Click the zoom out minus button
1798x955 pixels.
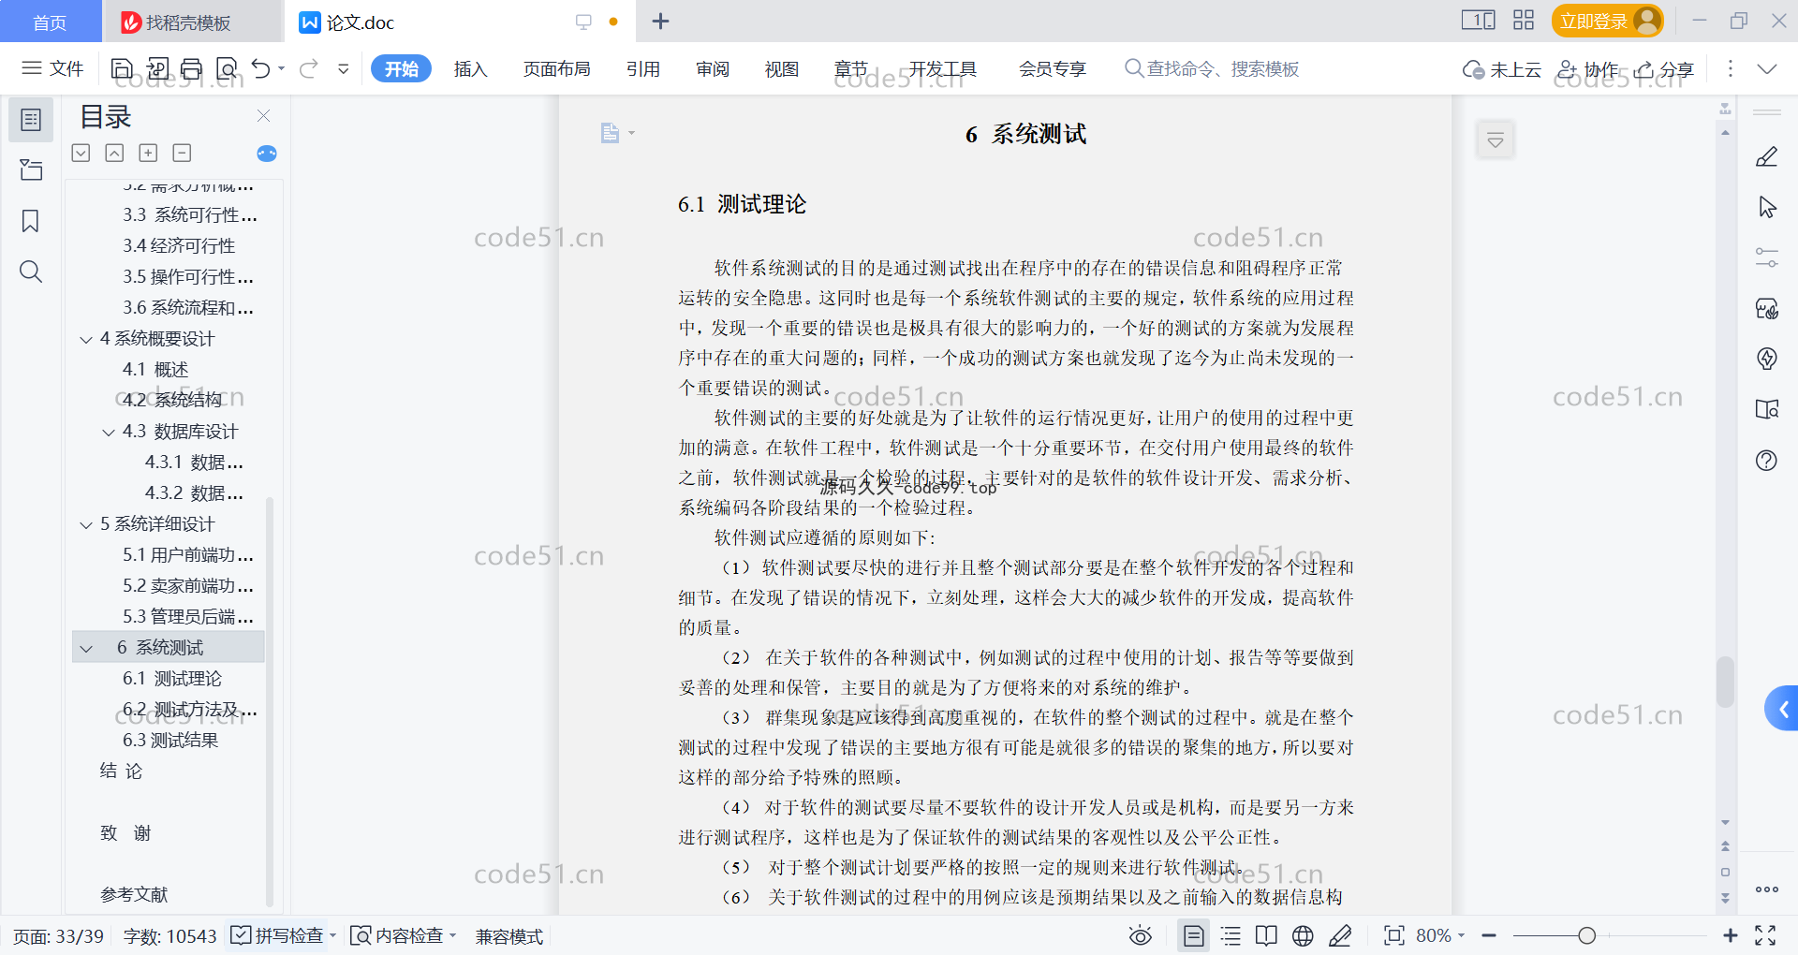coord(1489,935)
